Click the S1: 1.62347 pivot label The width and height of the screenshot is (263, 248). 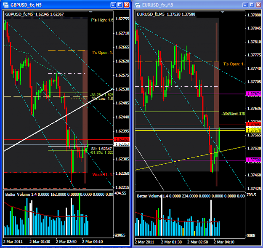pyautogui.click(x=101, y=149)
